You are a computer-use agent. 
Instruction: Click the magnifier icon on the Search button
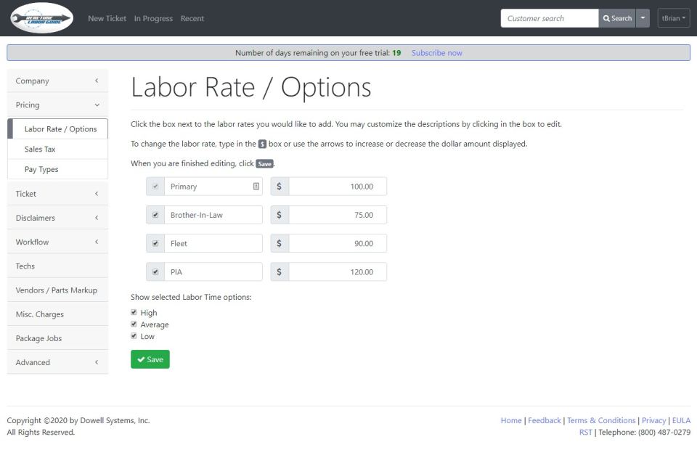(608, 17)
